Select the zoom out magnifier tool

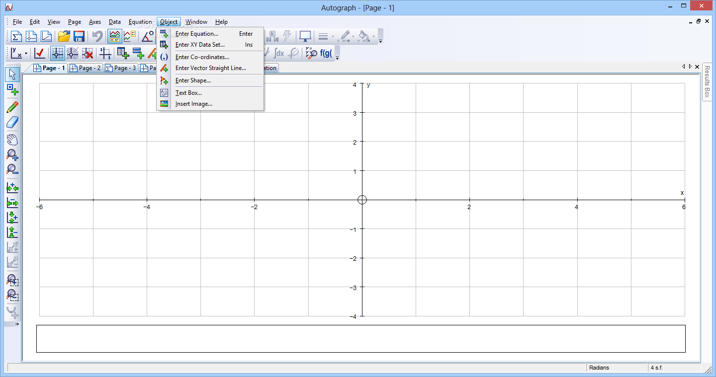tap(12, 169)
